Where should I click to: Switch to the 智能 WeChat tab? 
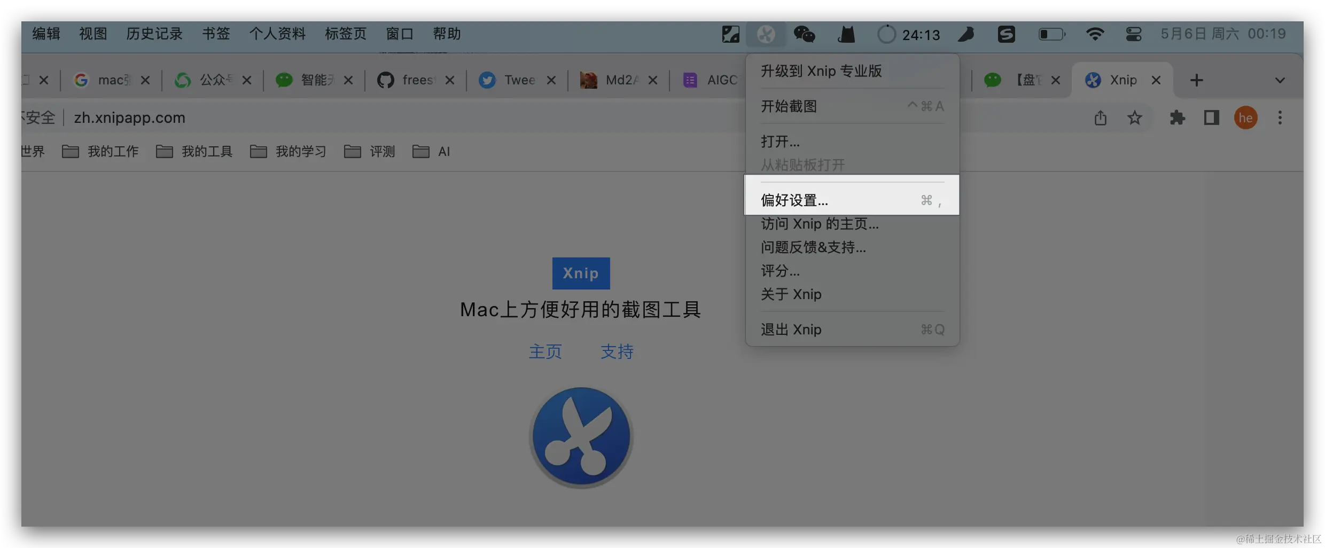pyautogui.click(x=313, y=80)
